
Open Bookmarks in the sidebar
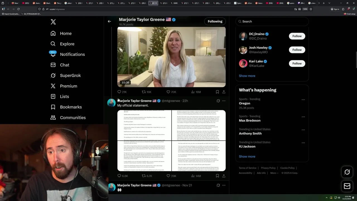pos(66,107)
